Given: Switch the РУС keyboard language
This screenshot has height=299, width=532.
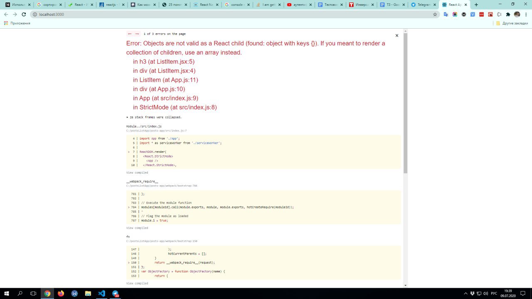Looking at the screenshot, I should [x=494, y=293].
